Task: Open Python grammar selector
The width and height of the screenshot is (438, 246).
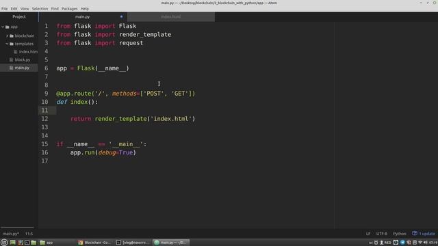Action: [x=400, y=234]
